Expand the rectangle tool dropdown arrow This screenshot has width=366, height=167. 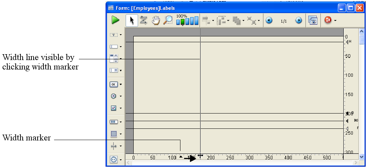tap(121, 134)
